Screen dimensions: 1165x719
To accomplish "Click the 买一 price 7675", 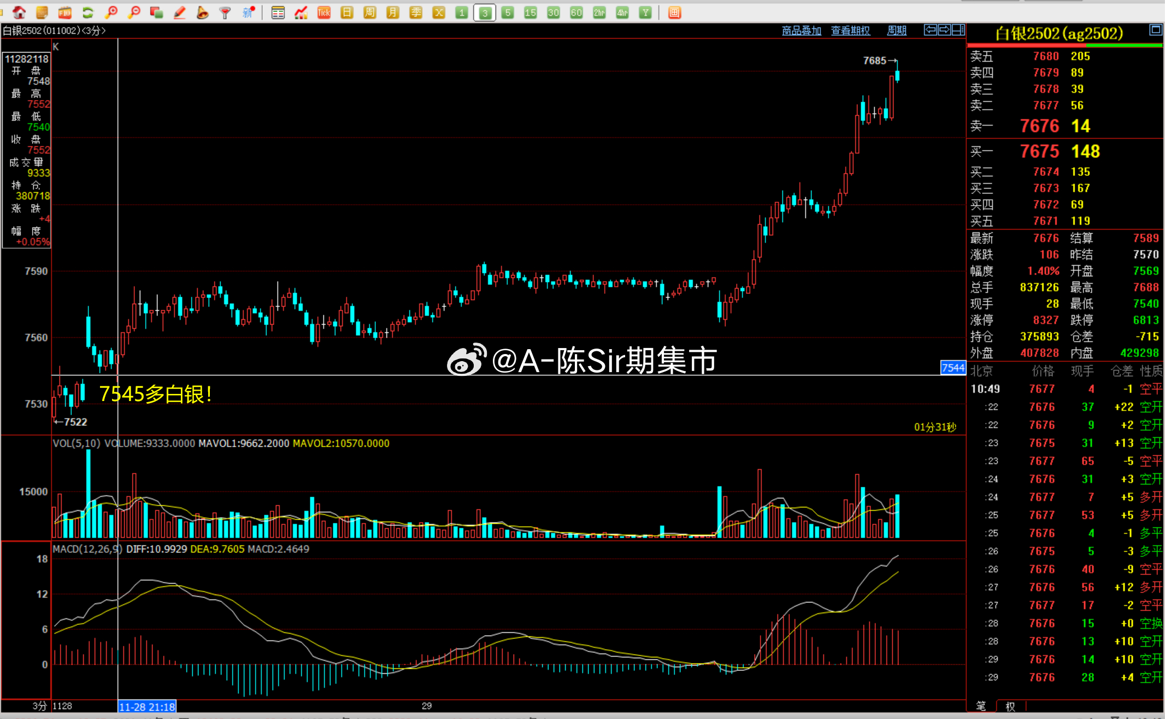I will [x=1040, y=151].
